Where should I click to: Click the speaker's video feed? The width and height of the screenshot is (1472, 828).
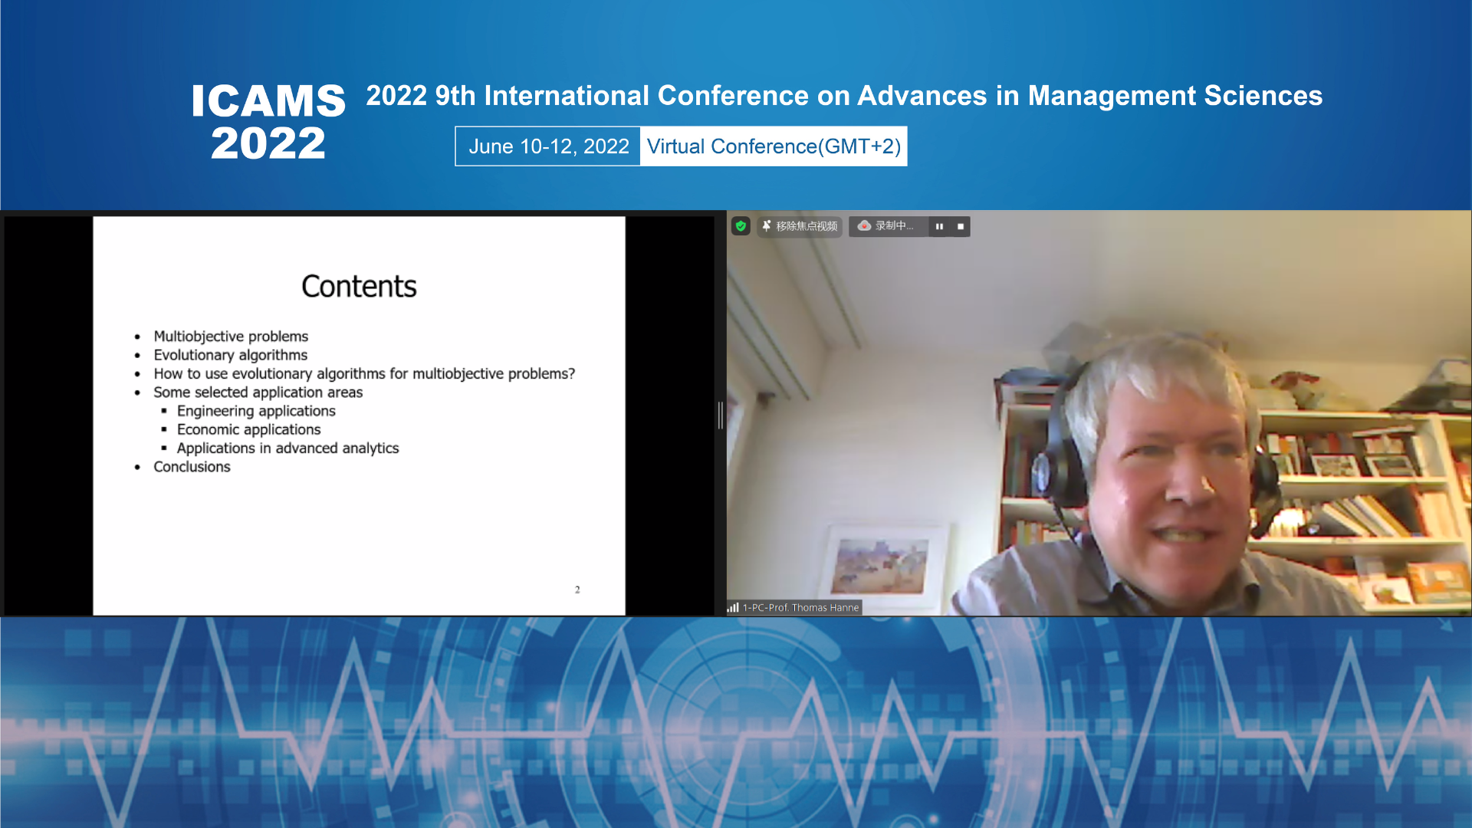click(1099, 413)
